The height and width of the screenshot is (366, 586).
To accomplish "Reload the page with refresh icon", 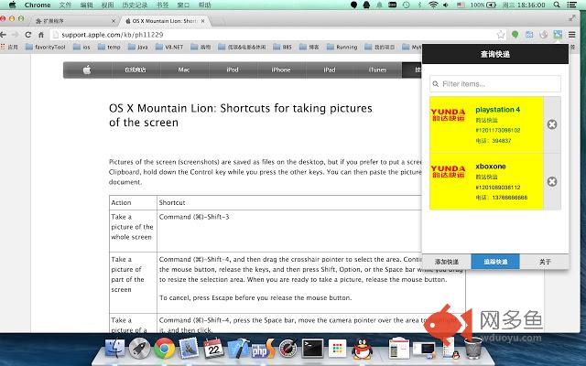I will pos(28,35).
